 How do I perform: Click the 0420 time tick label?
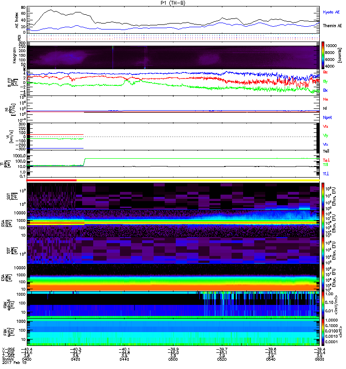click(x=75, y=359)
